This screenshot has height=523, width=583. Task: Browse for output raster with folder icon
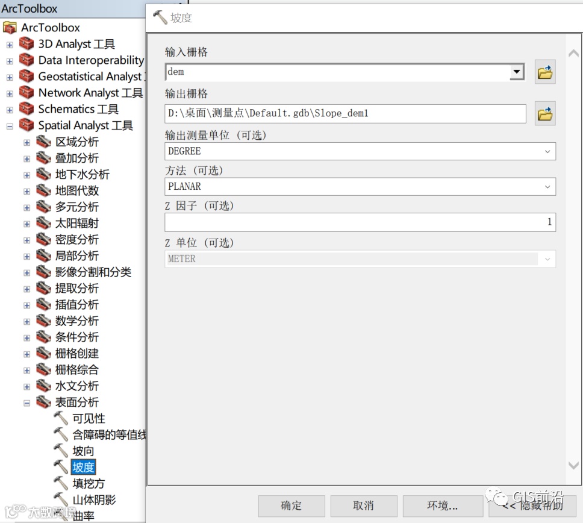pyautogui.click(x=545, y=113)
